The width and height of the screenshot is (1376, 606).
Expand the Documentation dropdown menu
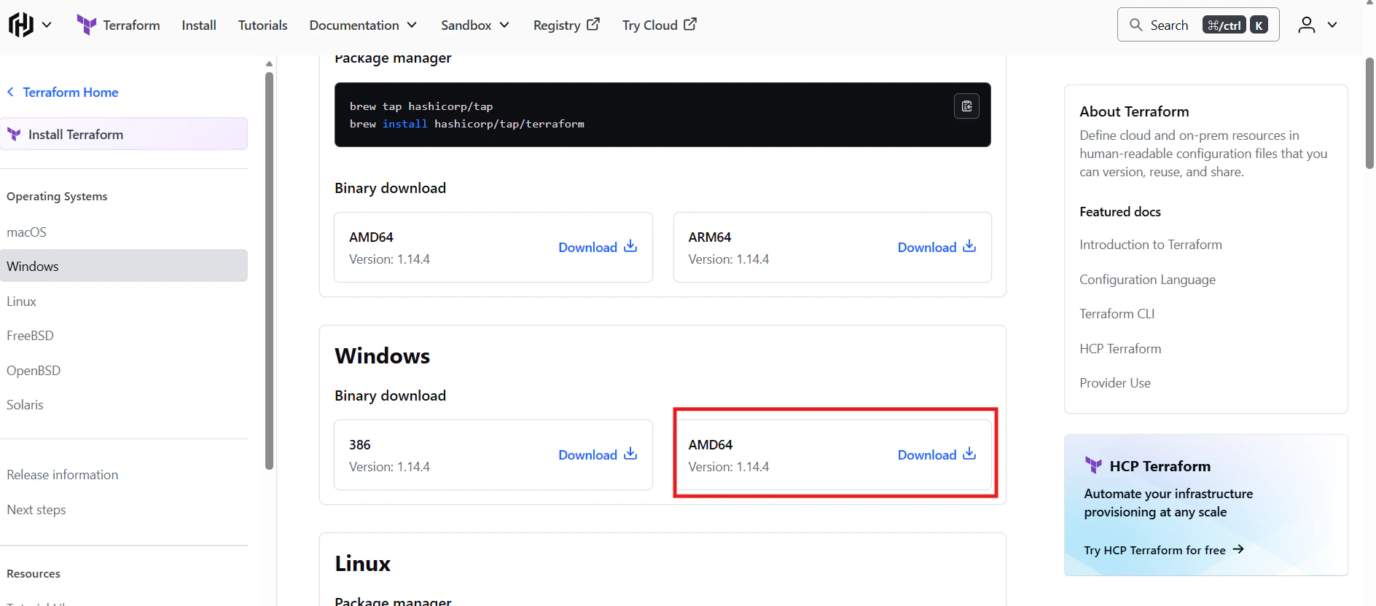[363, 25]
